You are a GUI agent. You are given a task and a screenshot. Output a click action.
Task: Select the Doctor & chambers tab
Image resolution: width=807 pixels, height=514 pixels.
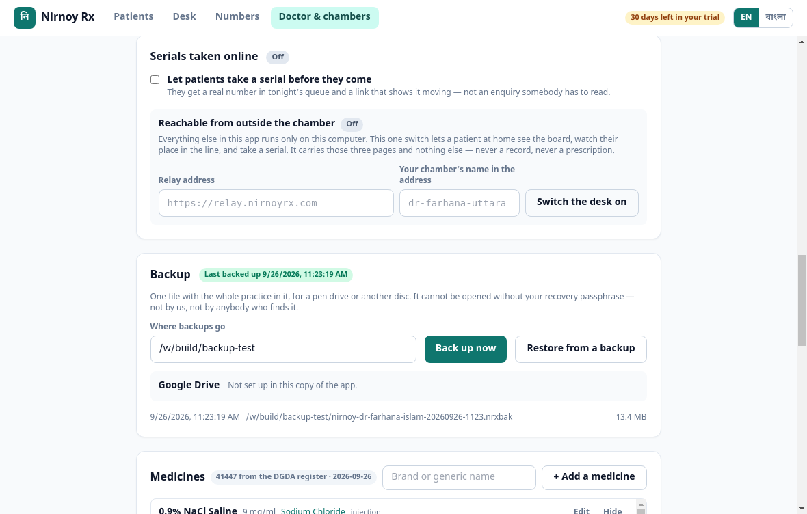coord(325,18)
